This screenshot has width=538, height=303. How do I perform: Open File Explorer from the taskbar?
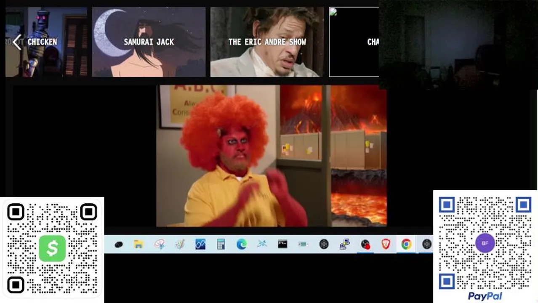139,244
